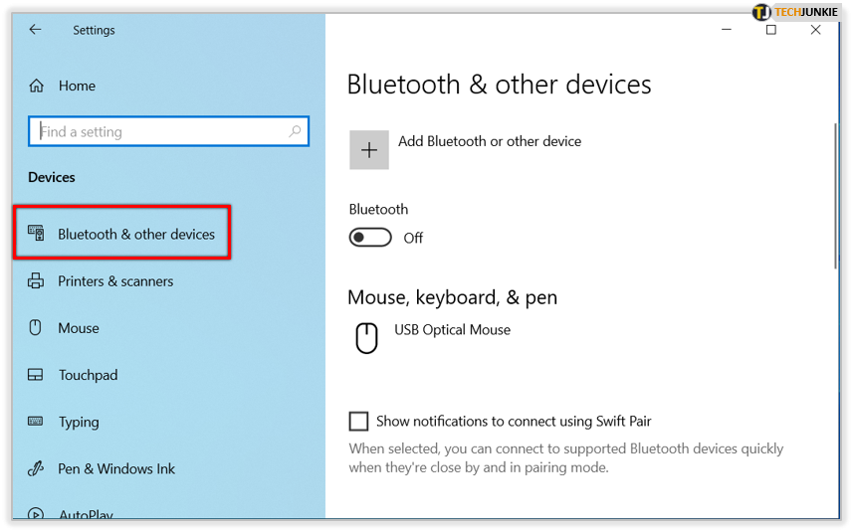Go to Pen & Windows Ink settings
This screenshot has width=853, height=532.
click(x=116, y=469)
